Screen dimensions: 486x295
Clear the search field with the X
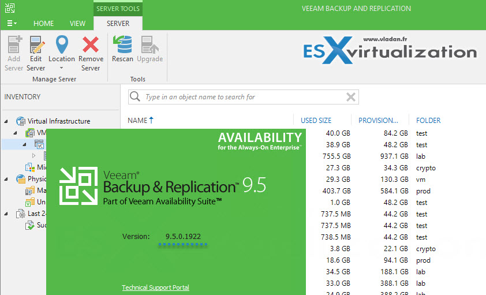(x=350, y=97)
